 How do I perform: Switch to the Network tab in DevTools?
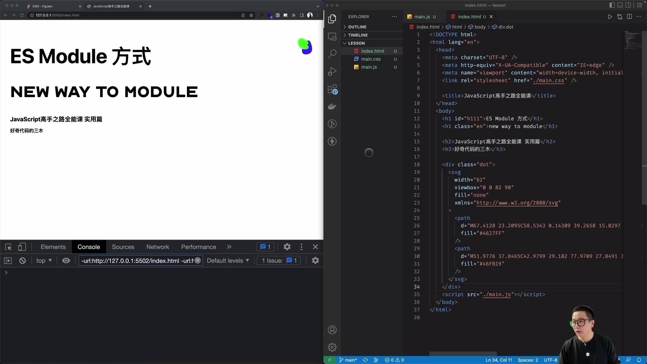[x=157, y=247]
